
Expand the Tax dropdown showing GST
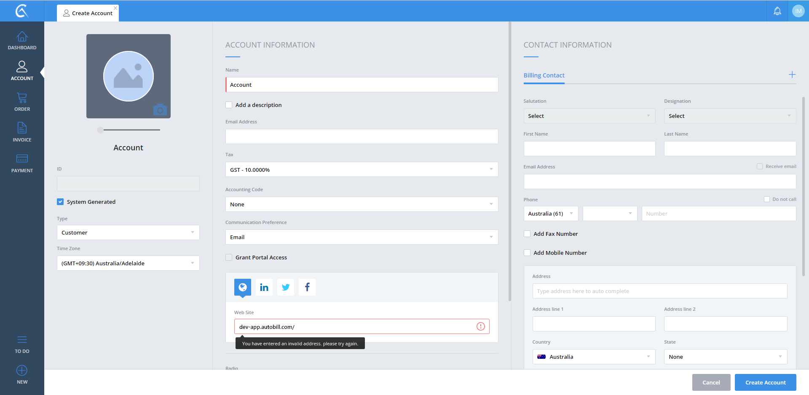(x=362, y=170)
